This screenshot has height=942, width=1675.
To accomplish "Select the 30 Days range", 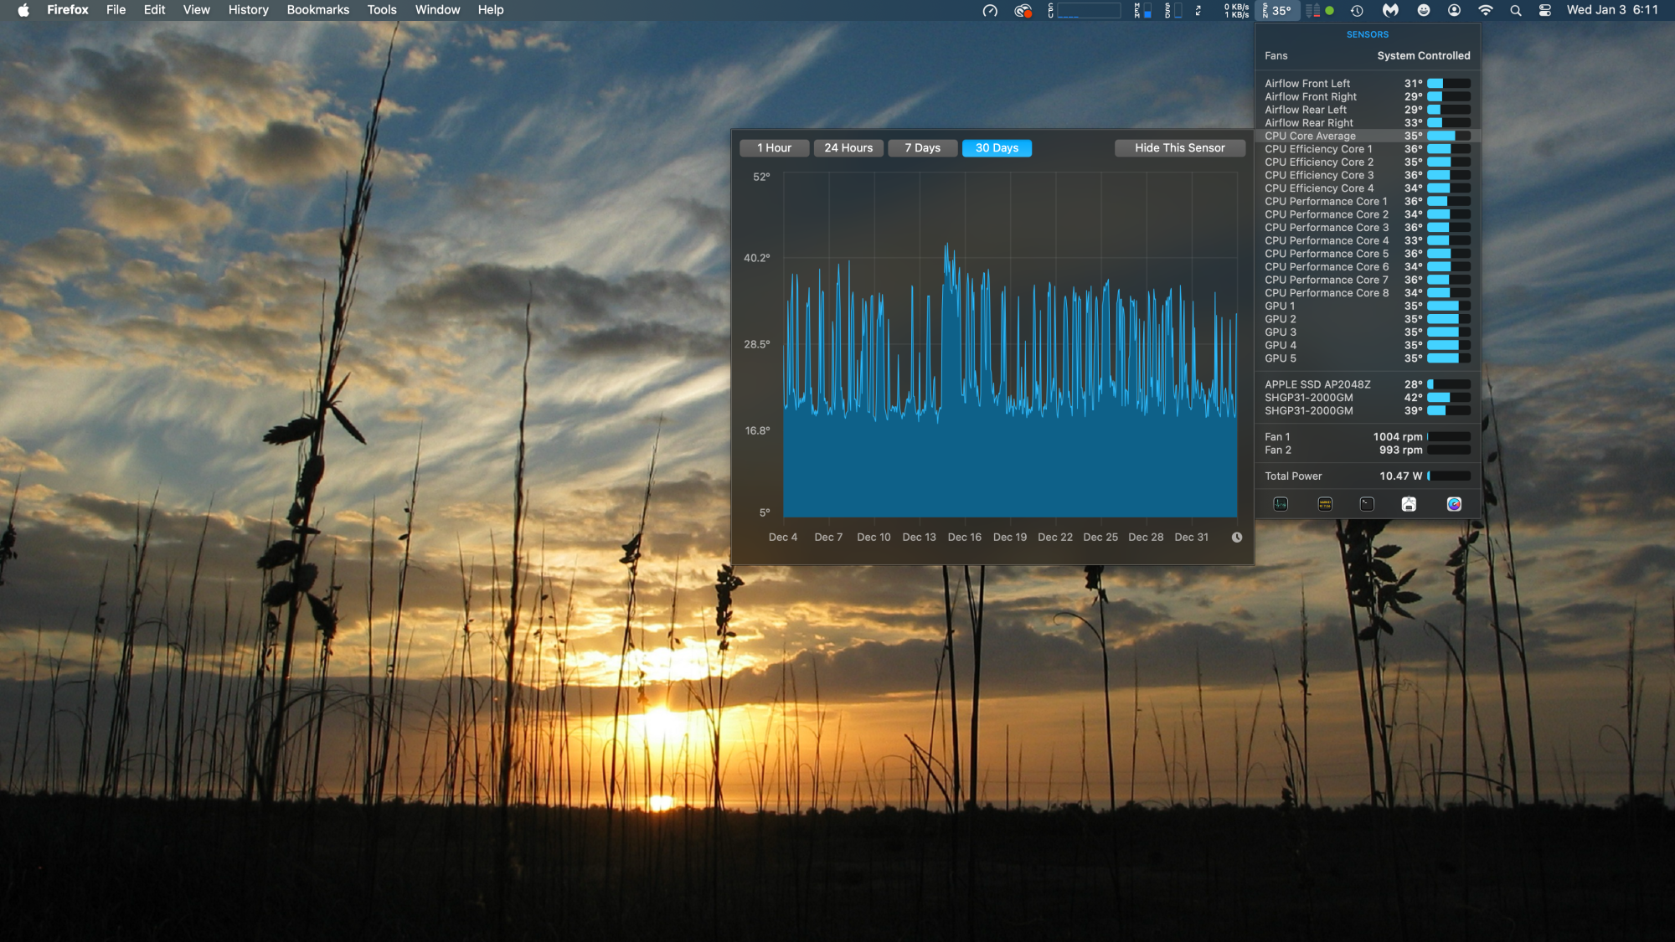I will (997, 148).
